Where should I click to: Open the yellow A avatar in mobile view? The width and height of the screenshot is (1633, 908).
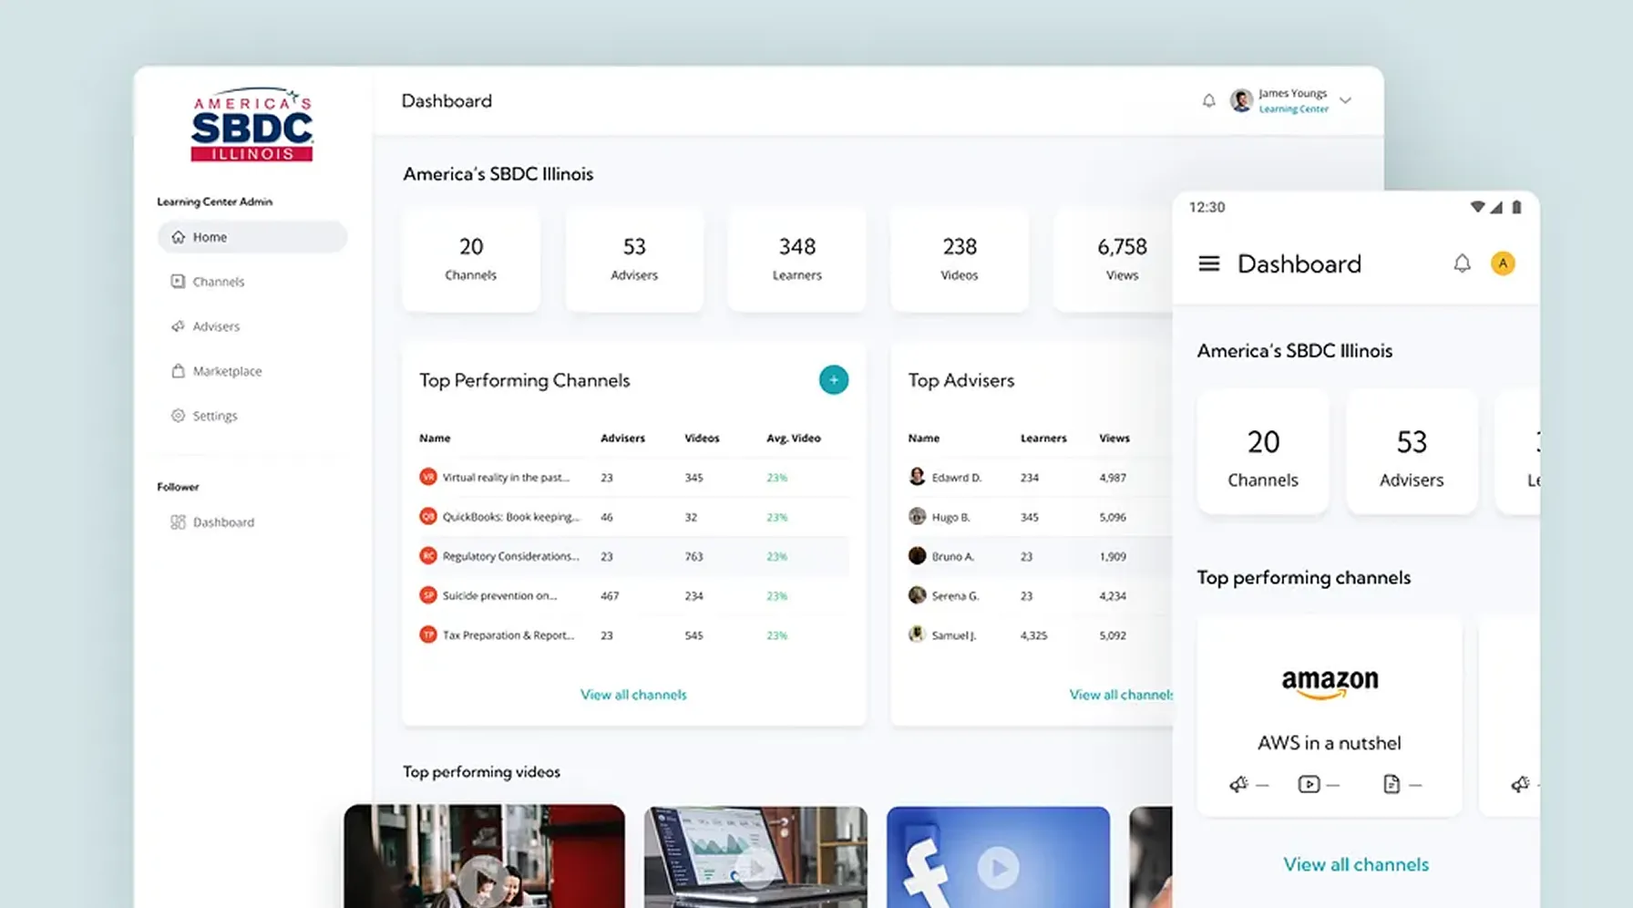[x=1503, y=263]
